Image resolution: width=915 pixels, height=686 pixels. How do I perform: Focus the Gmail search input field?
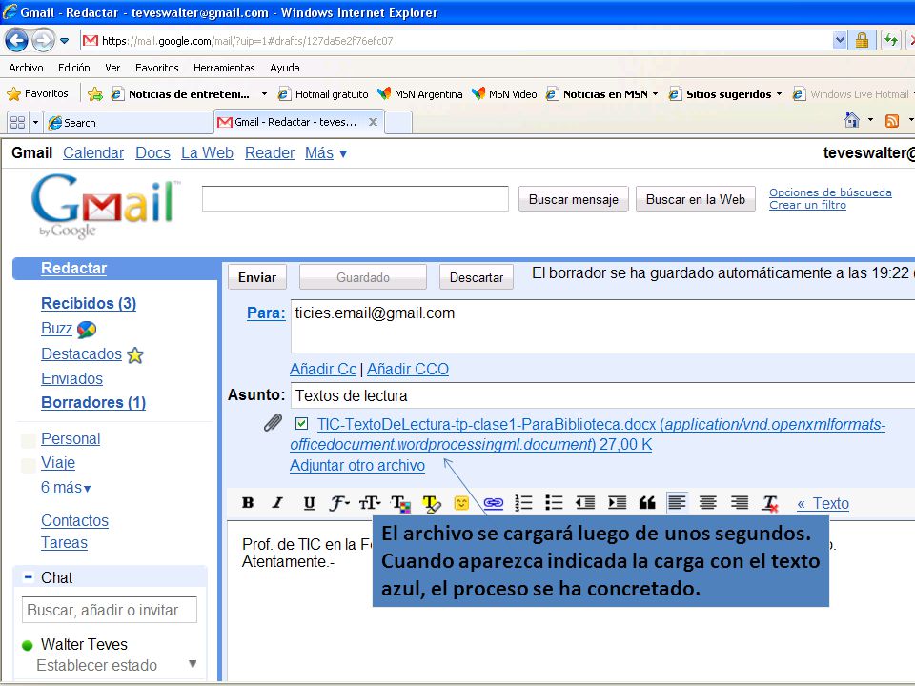[356, 199]
